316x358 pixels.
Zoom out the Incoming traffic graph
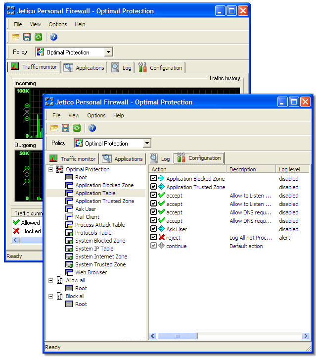(26, 119)
